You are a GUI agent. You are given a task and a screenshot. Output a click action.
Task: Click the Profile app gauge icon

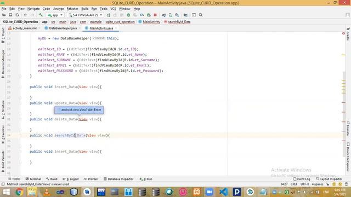pos(141,15)
